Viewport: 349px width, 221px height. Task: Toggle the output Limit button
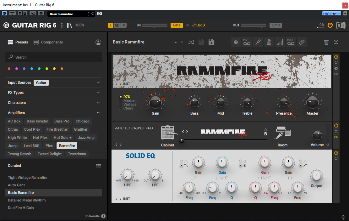(x=275, y=25)
